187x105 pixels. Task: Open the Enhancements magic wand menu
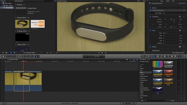coord(143,56)
